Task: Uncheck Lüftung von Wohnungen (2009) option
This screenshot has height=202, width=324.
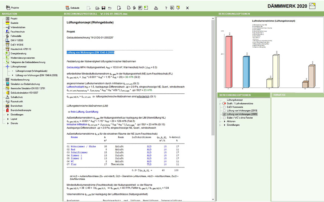Action: tap(224, 114)
